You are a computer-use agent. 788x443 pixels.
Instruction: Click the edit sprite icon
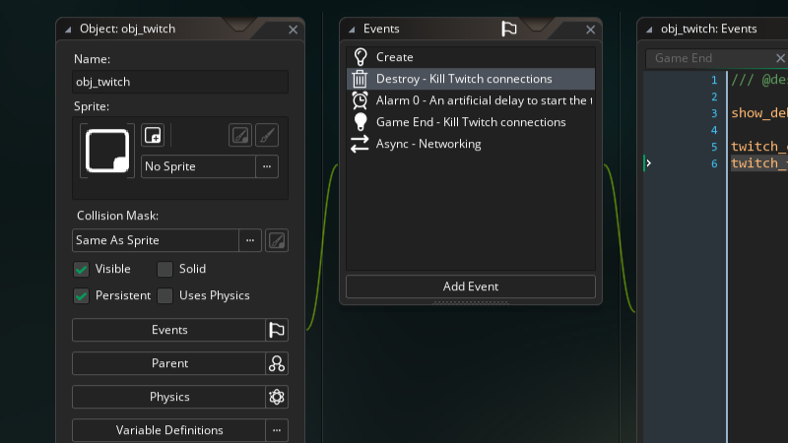tap(239, 135)
